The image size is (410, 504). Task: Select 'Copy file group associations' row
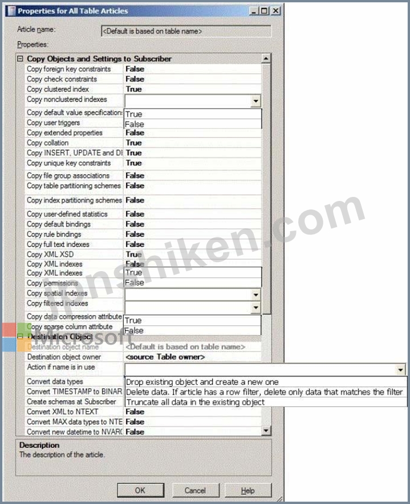tap(143, 175)
